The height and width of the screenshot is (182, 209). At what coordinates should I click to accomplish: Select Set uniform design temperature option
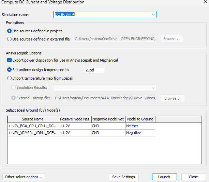tap(10, 70)
